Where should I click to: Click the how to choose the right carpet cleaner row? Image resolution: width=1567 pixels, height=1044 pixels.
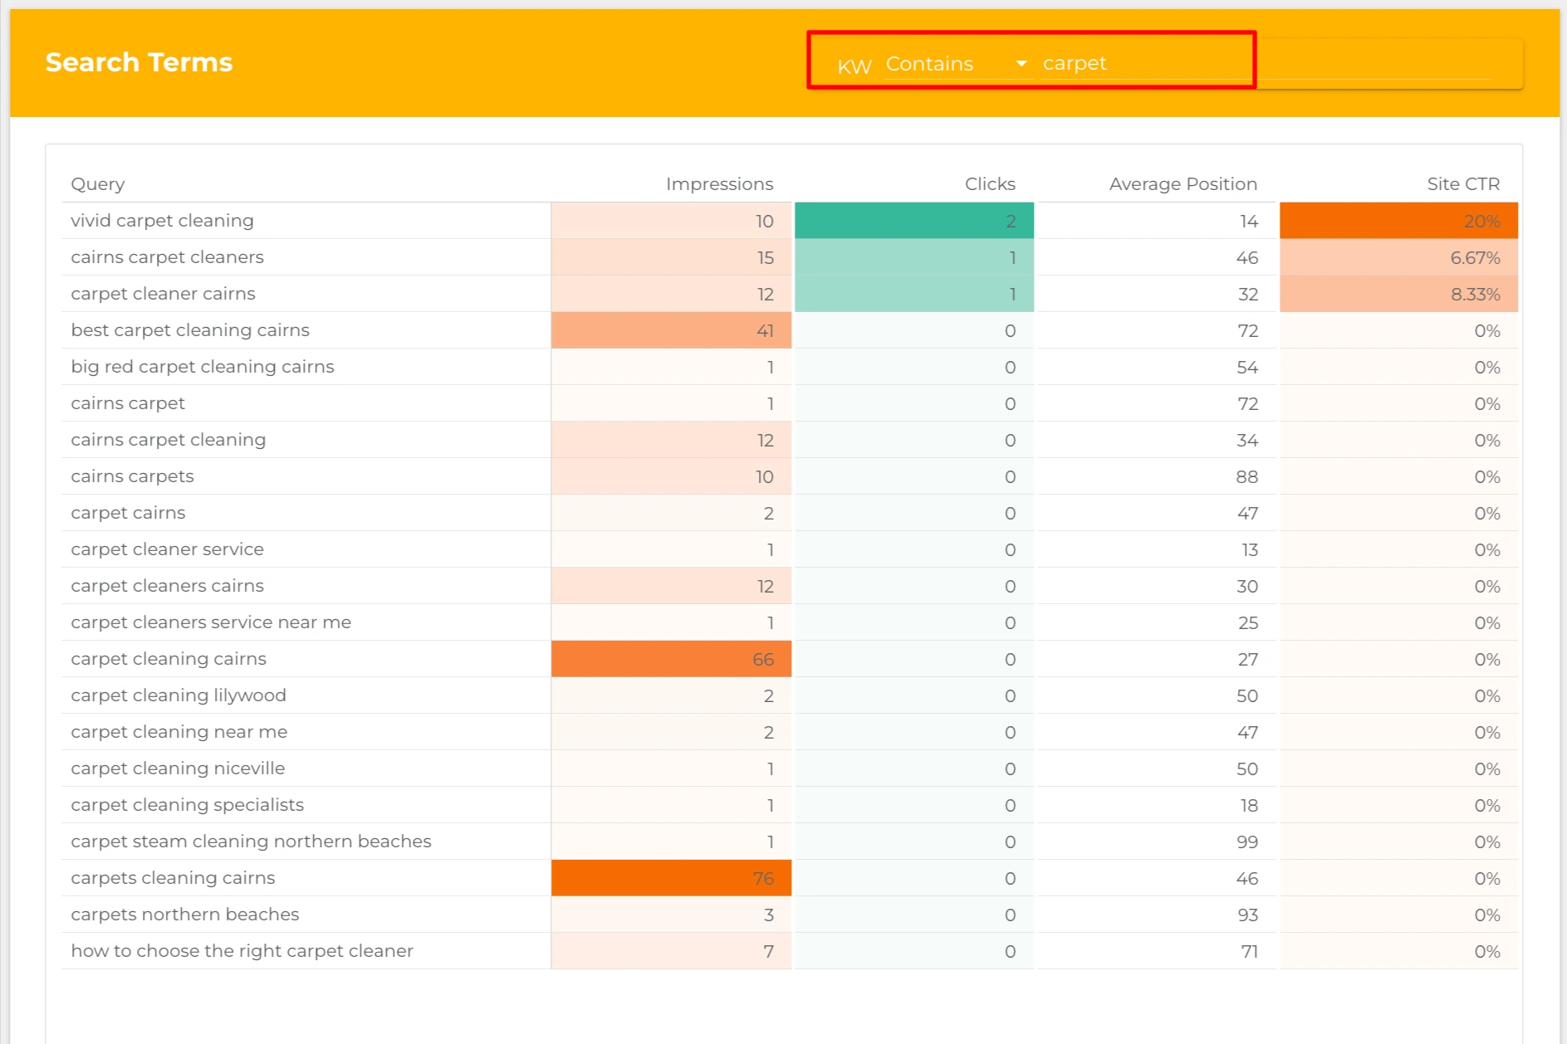[242, 950]
